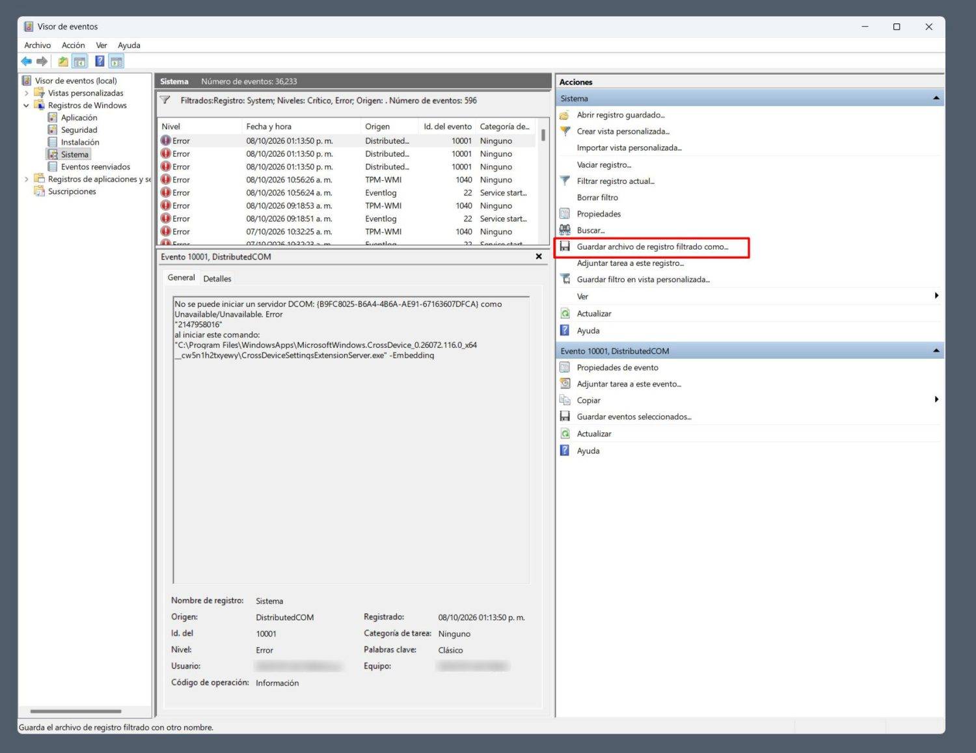
Task: Select the General tab
Action: (181, 278)
